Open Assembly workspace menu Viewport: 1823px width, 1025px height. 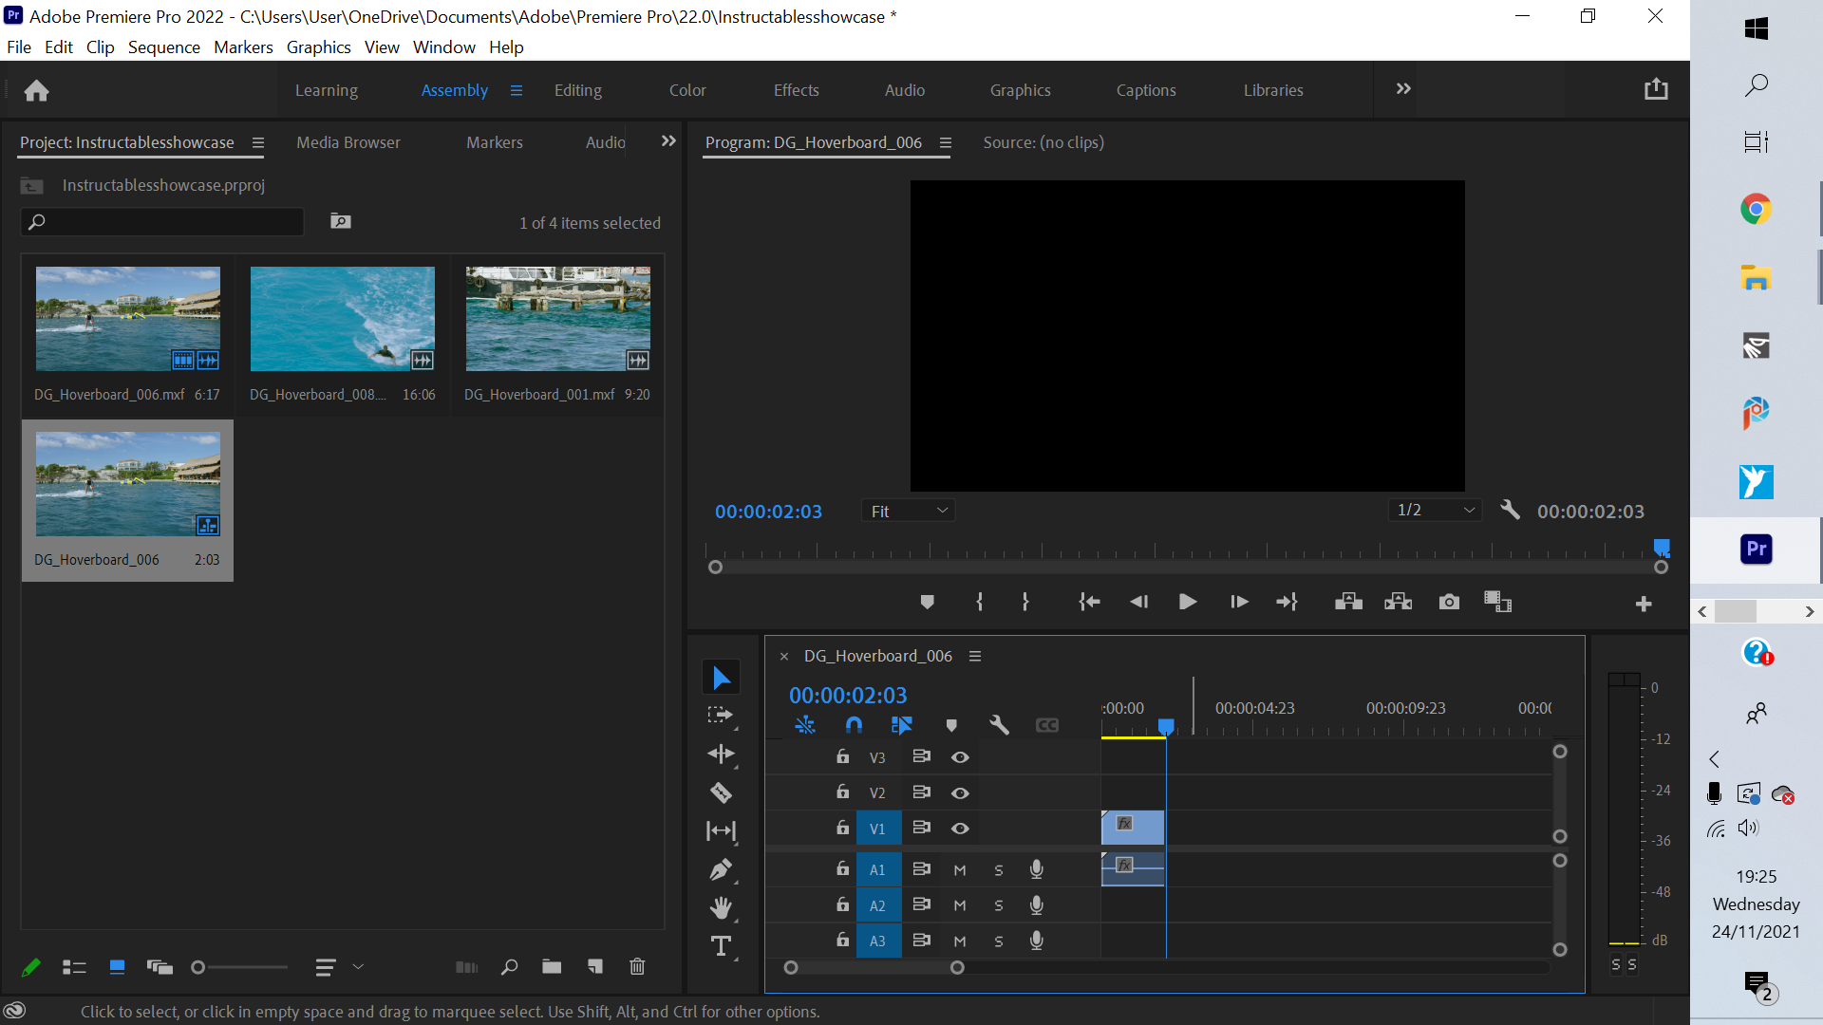pos(517,90)
